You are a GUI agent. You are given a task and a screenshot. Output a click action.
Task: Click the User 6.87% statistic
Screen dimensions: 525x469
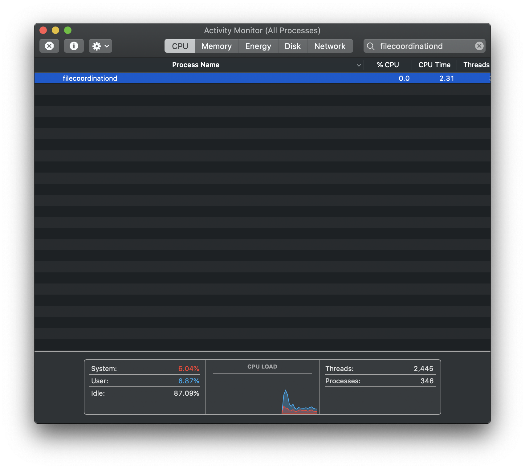[145, 381]
